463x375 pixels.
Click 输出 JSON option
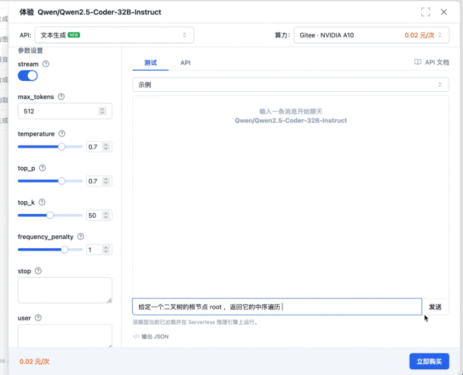[x=150, y=336]
